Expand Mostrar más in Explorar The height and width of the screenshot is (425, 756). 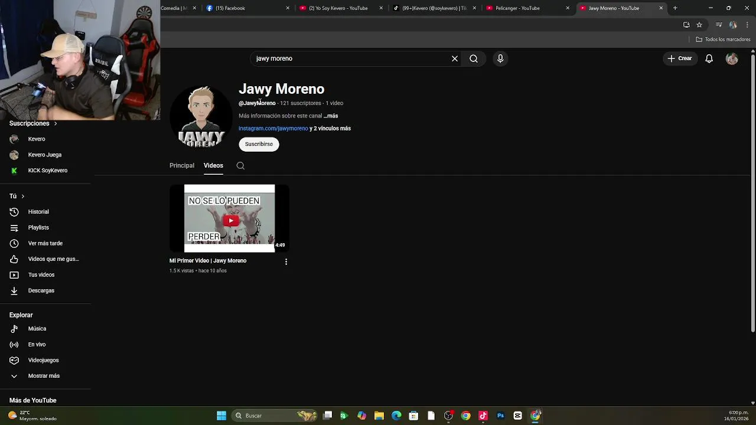pyautogui.click(x=45, y=376)
